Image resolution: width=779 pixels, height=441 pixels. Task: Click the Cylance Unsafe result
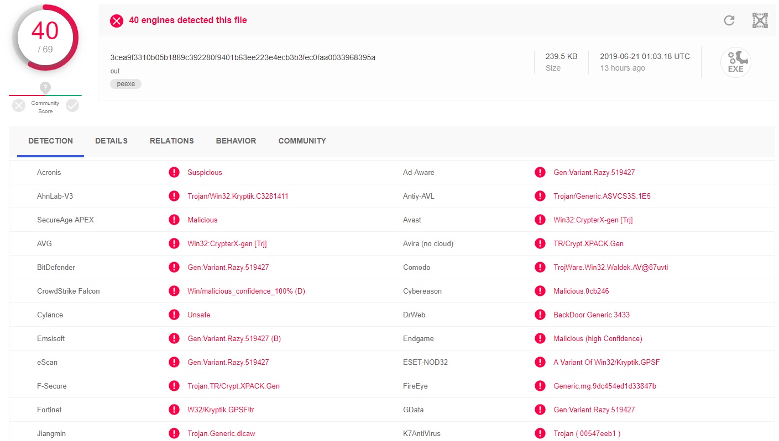(199, 315)
